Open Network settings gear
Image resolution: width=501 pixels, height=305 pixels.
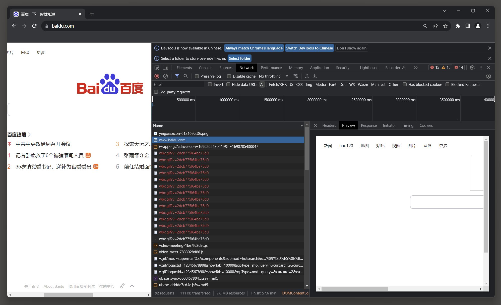488,76
